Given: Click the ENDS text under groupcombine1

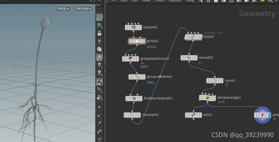Looking at the screenshot, I should coord(150,83).
